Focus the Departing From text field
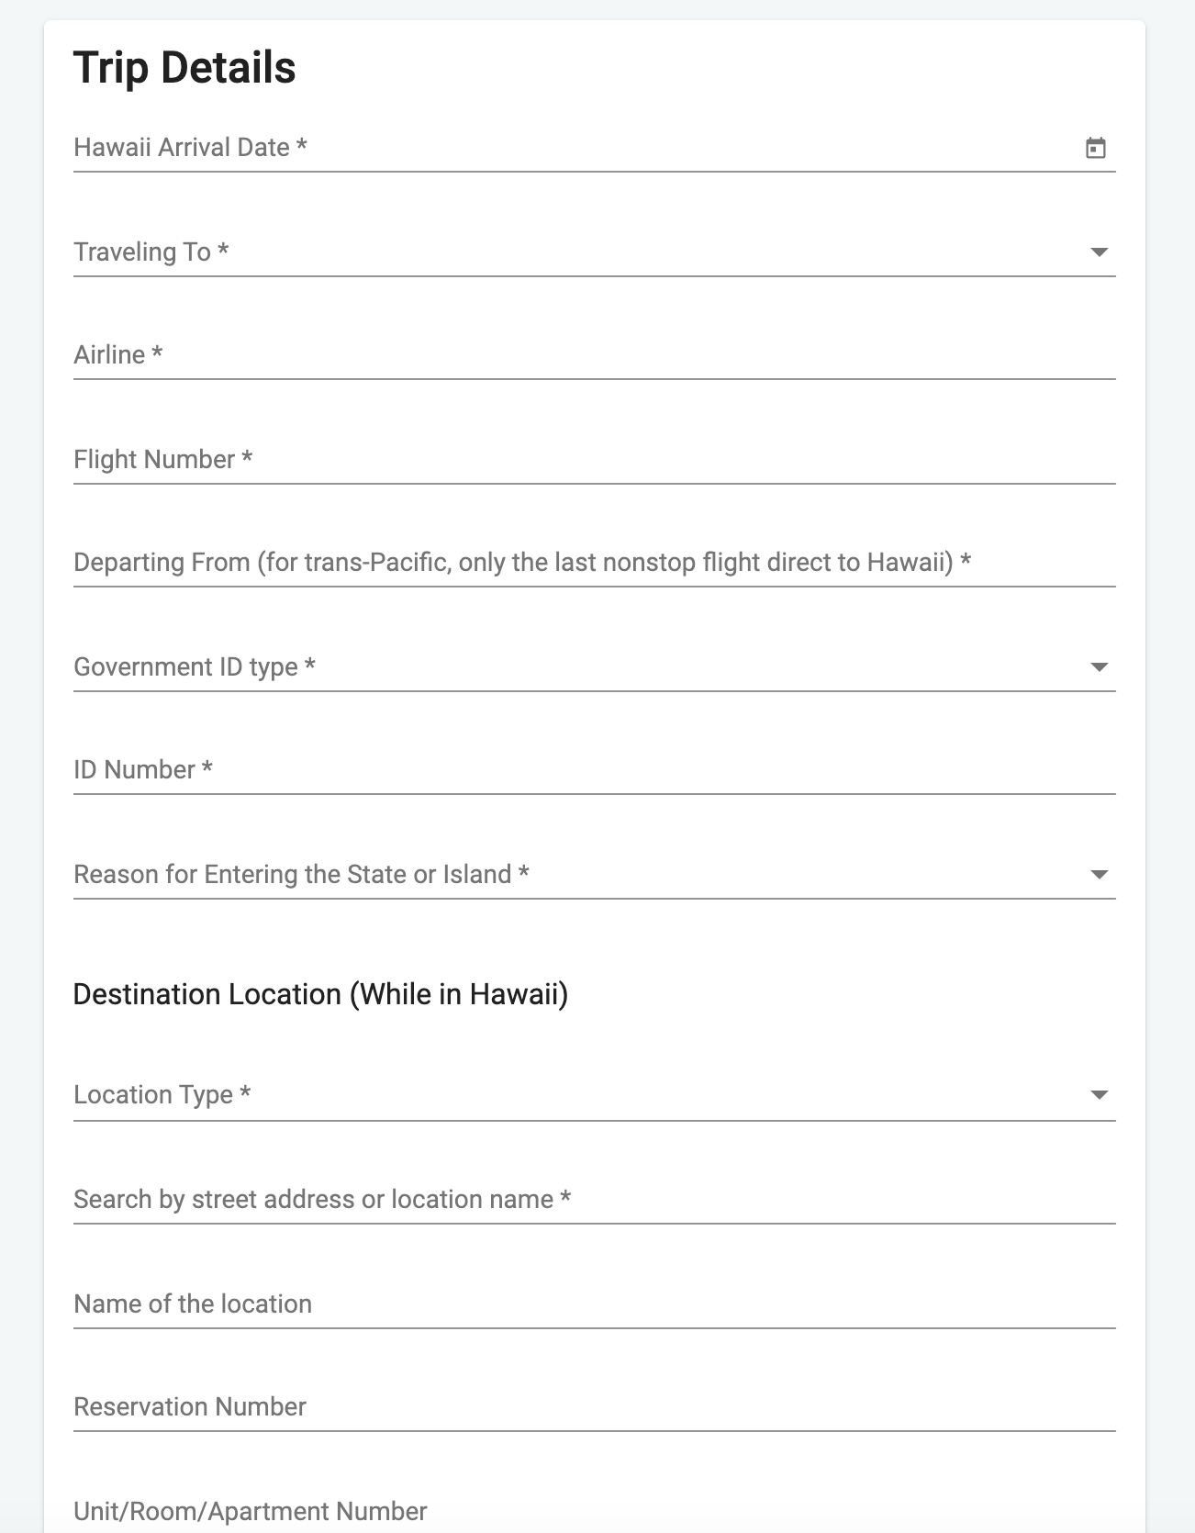1195x1533 pixels. pyautogui.click(x=593, y=563)
